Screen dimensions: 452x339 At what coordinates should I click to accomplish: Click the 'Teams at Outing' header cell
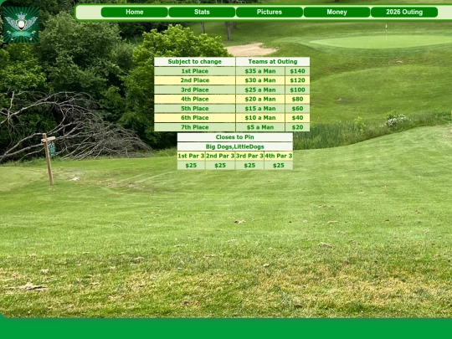[273, 62]
